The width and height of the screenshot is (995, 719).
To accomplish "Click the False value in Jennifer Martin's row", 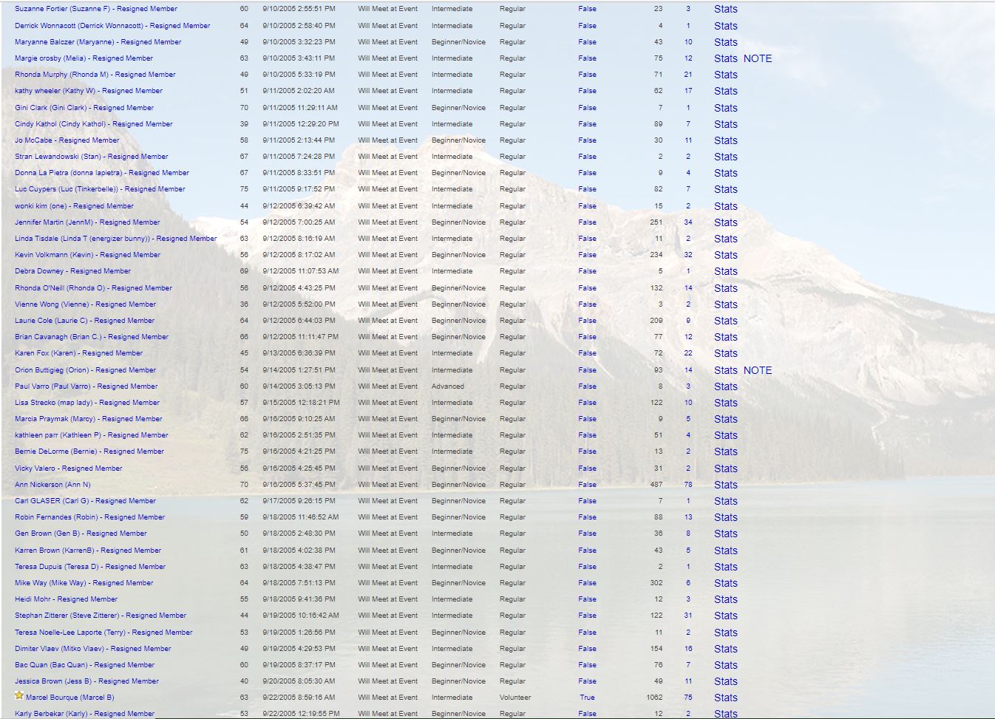I will 587,222.
